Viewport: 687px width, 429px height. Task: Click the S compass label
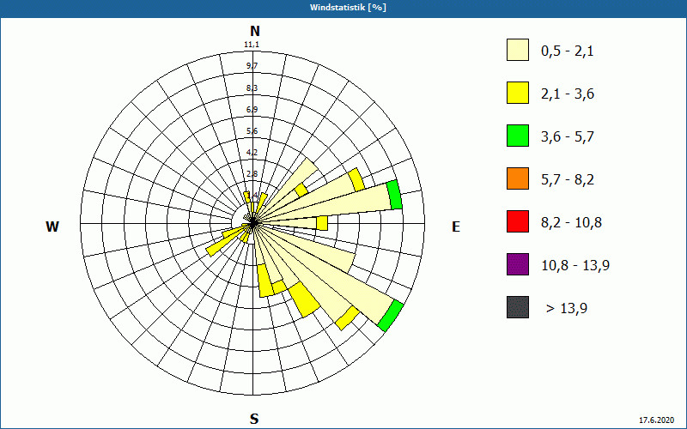tap(254, 420)
